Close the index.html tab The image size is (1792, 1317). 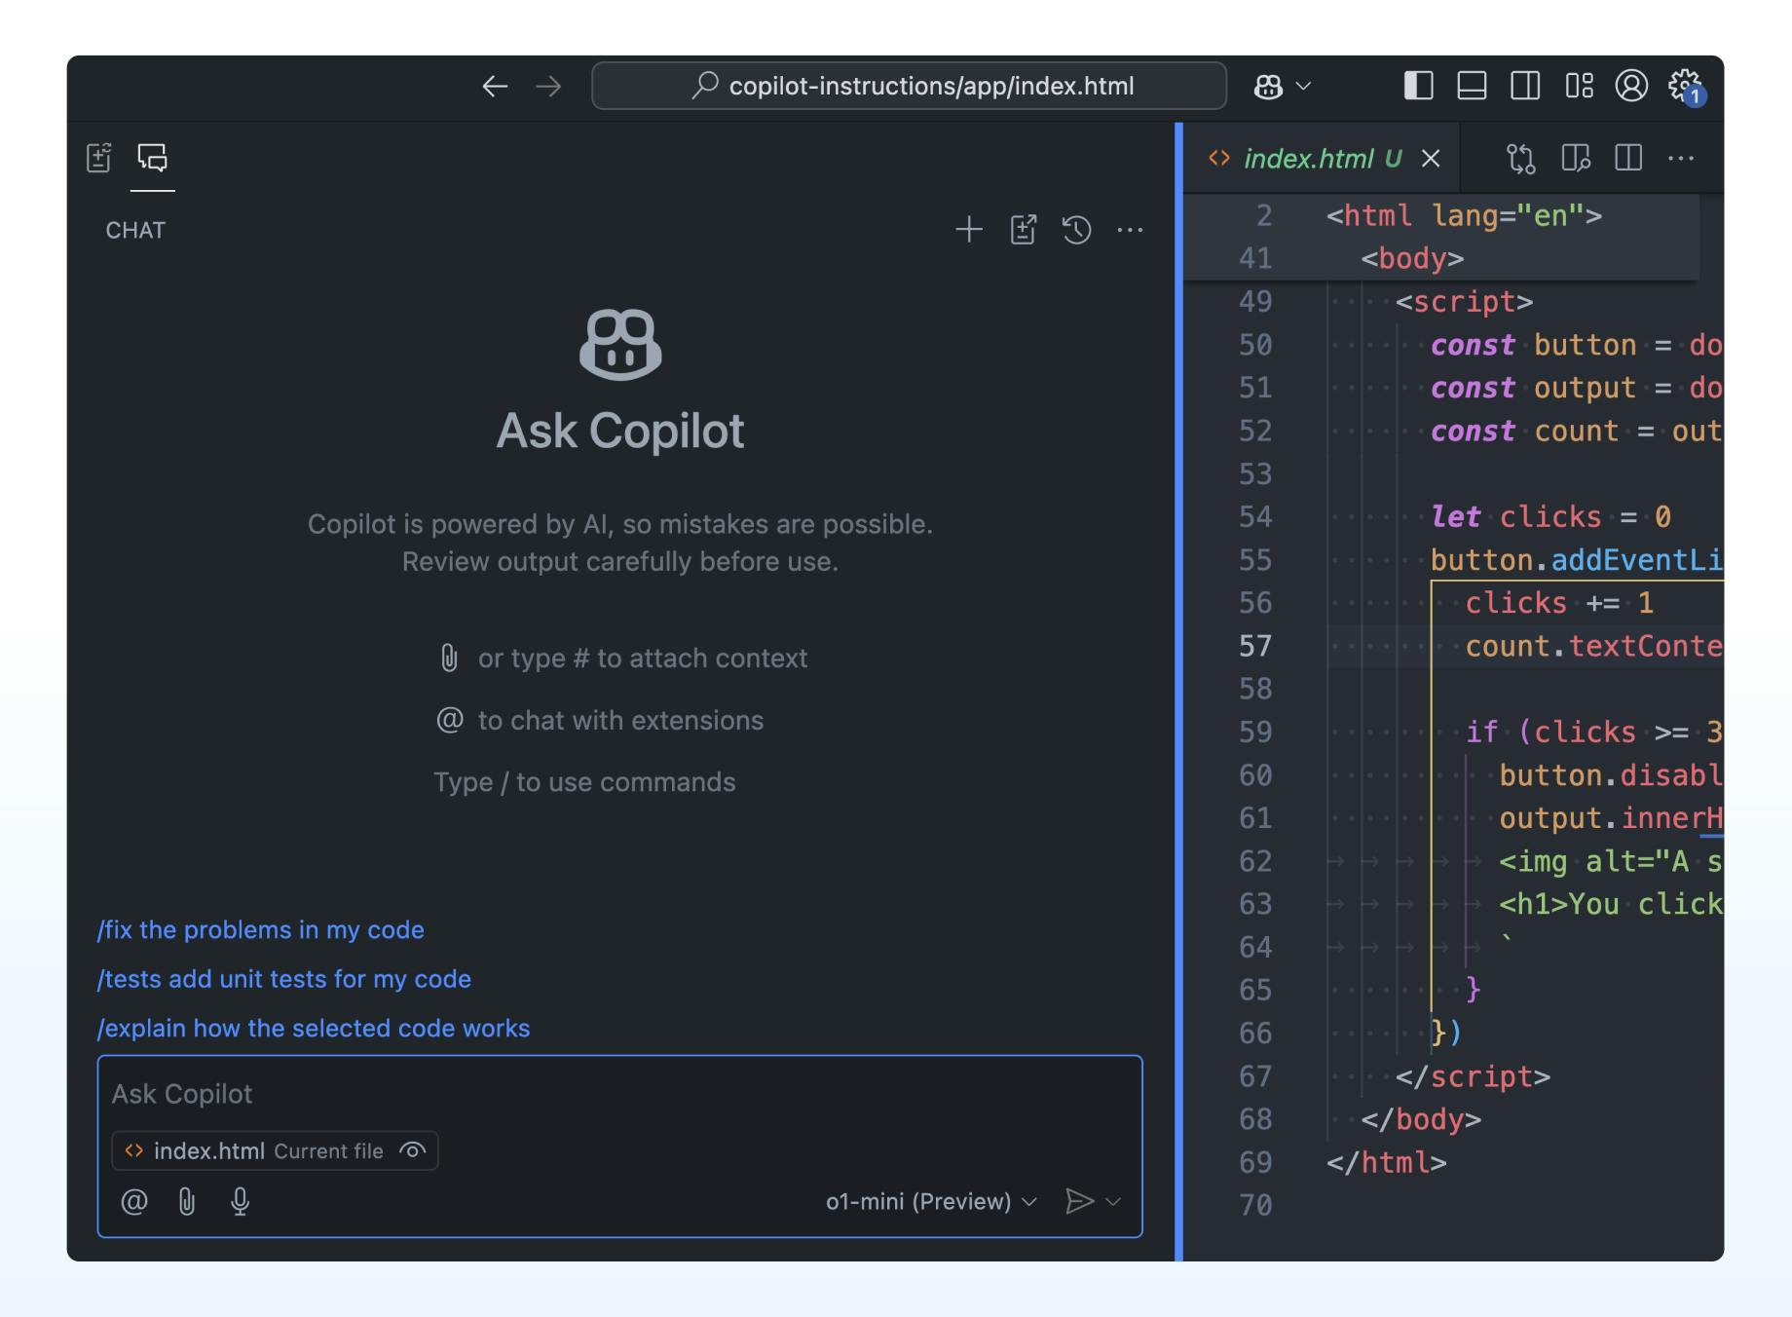(x=1431, y=158)
